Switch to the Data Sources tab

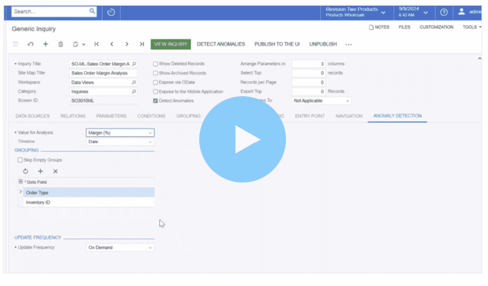coord(32,116)
